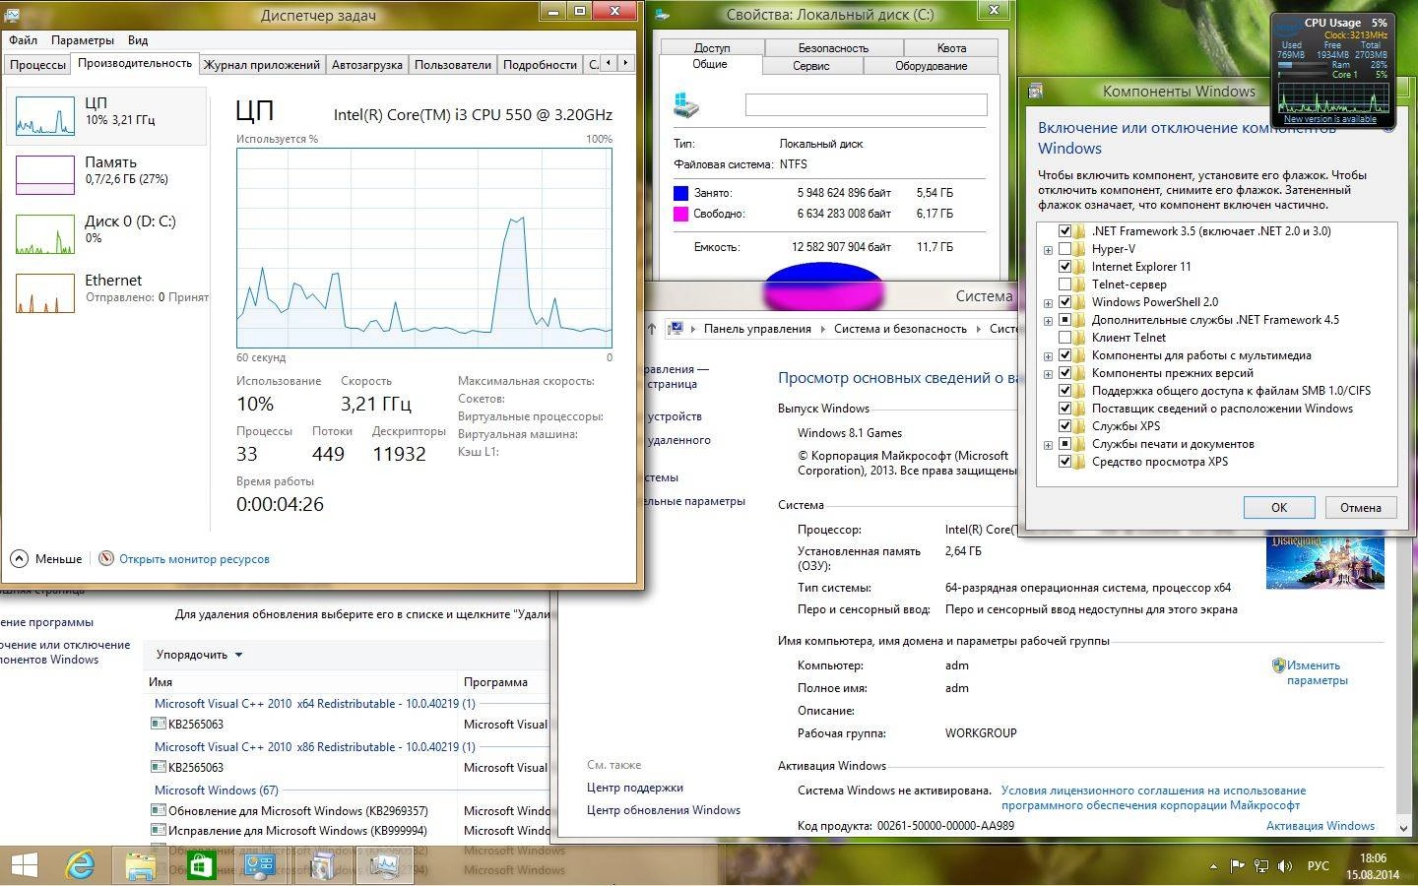
Task: Open the Оборудование tab in disk properties
Action: pos(931,66)
